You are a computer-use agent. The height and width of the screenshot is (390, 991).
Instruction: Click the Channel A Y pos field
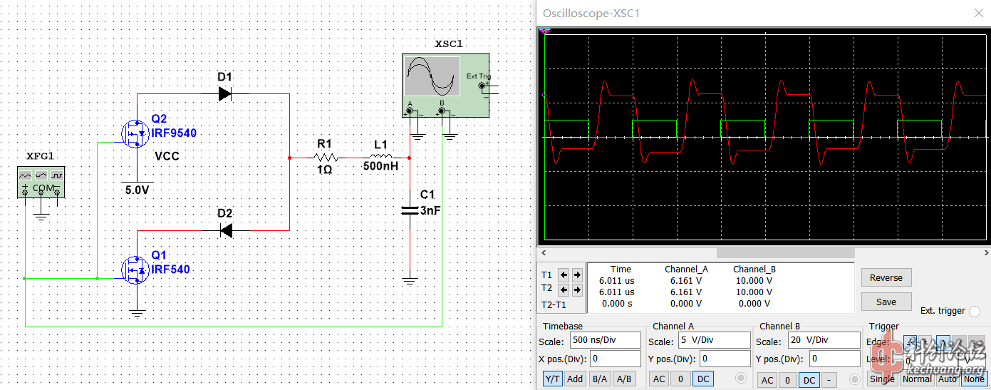[725, 359]
